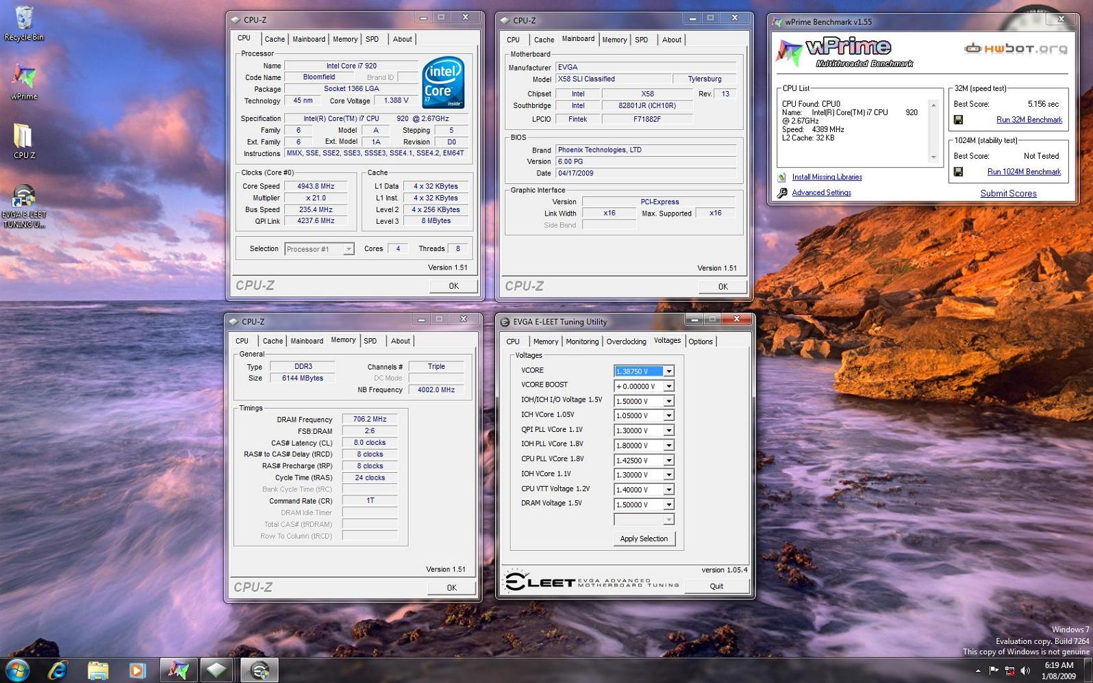Open SPD tab in CPU-Z Mainboard window

pyautogui.click(x=642, y=40)
